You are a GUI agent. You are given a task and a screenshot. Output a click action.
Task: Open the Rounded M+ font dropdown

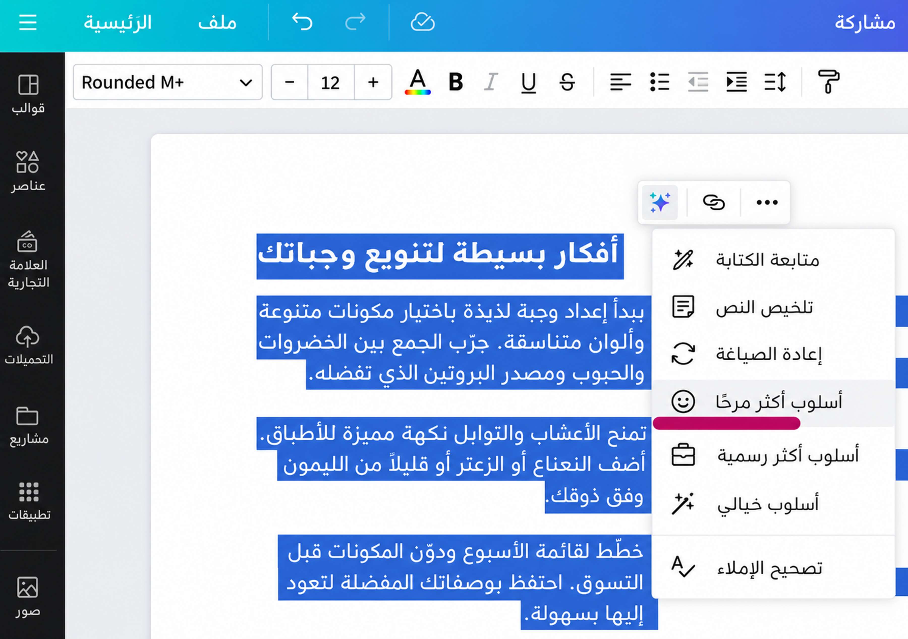(168, 82)
